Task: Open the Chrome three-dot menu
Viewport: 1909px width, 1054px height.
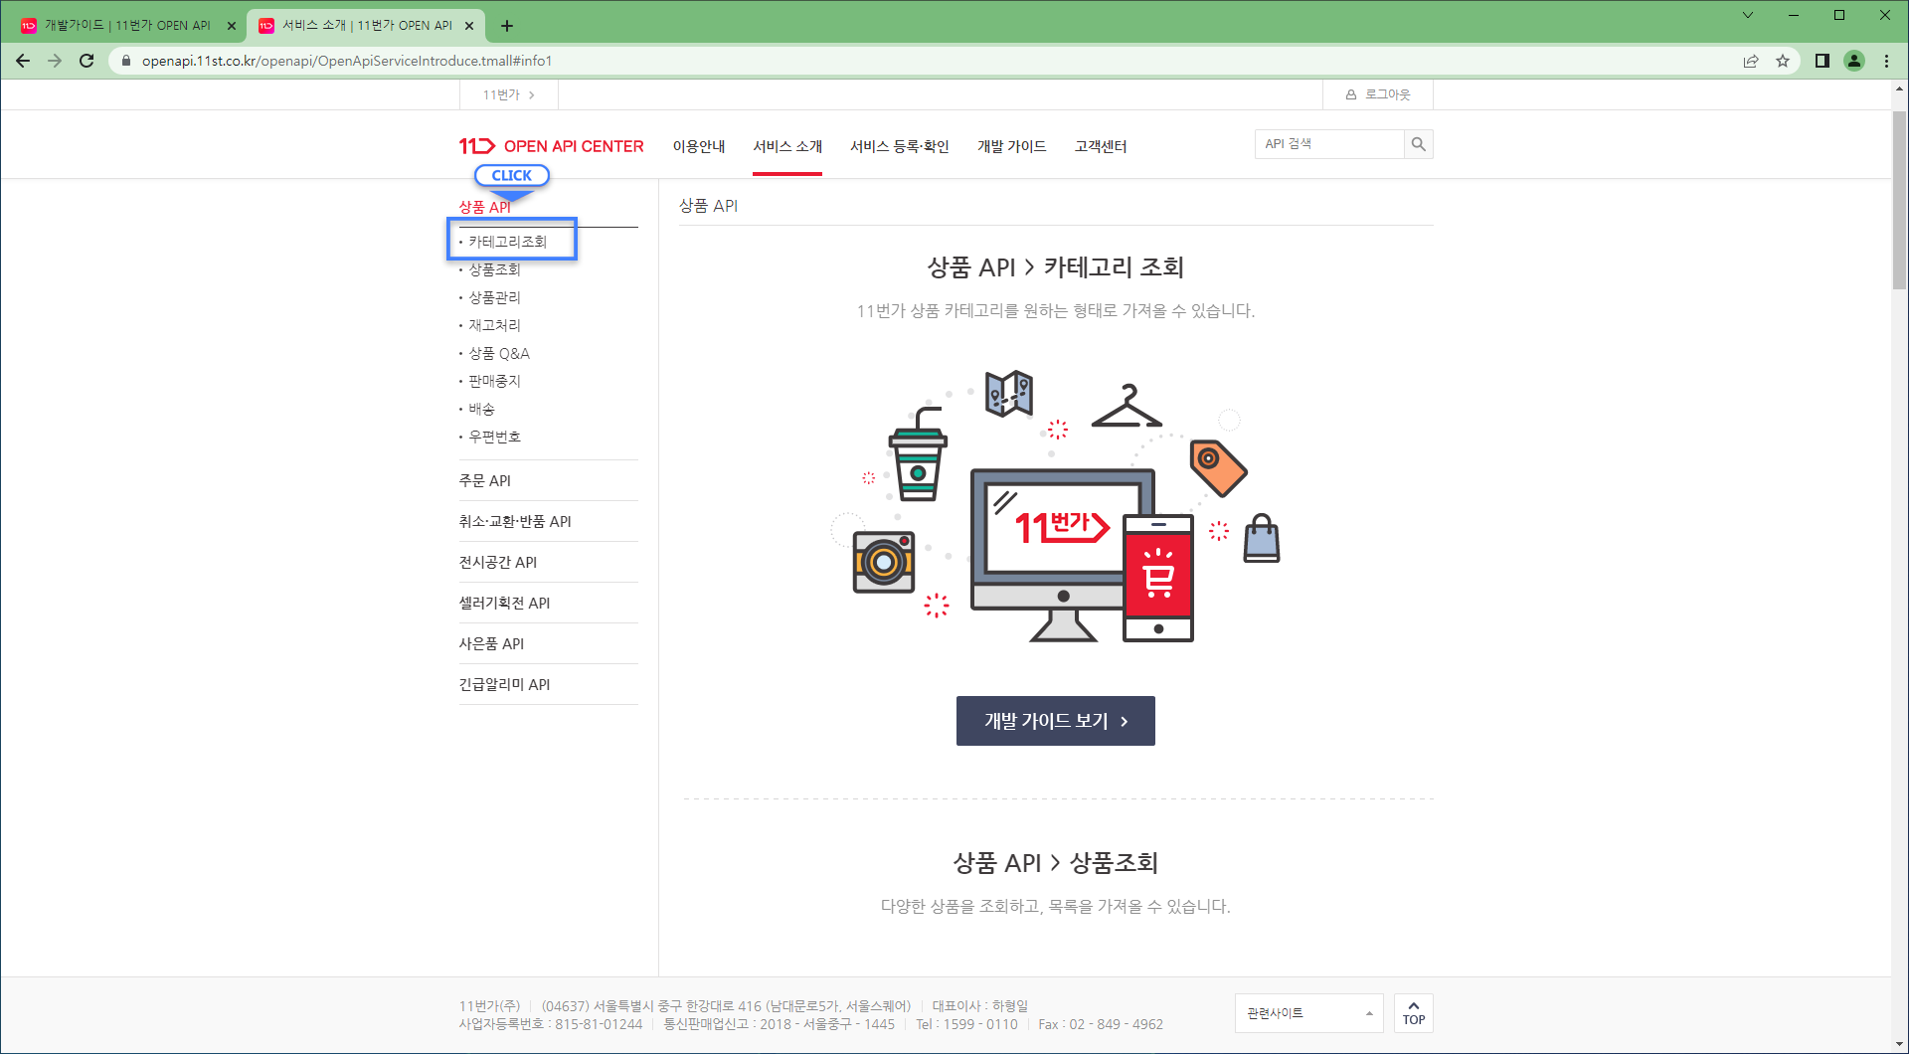Action: pyautogui.click(x=1886, y=61)
